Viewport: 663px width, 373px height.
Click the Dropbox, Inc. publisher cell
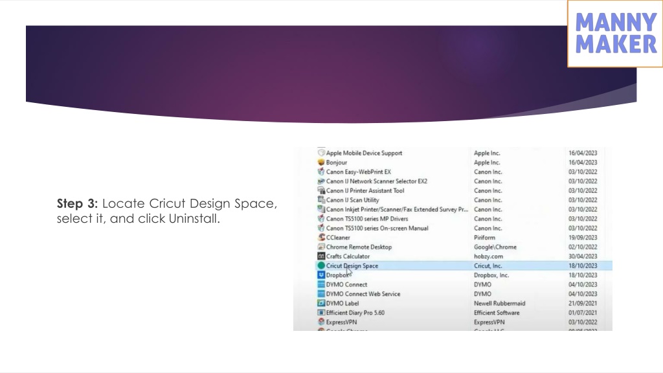[491, 275]
